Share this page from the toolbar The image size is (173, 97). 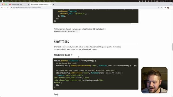pos(159,8)
